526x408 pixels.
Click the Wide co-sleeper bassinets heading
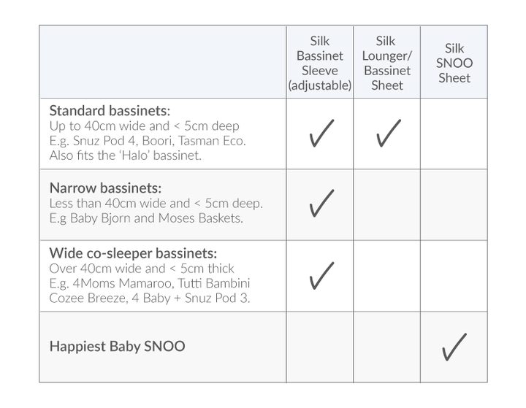click(x=133, y=253)
